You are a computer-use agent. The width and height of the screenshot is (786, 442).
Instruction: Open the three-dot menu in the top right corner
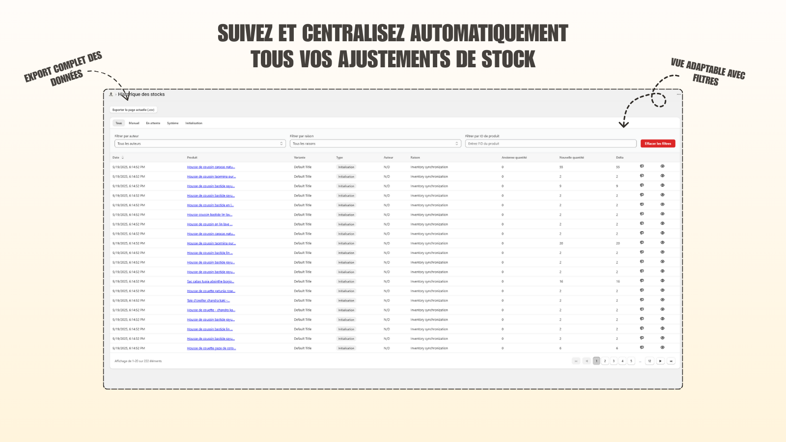click(x=678, y=94)
